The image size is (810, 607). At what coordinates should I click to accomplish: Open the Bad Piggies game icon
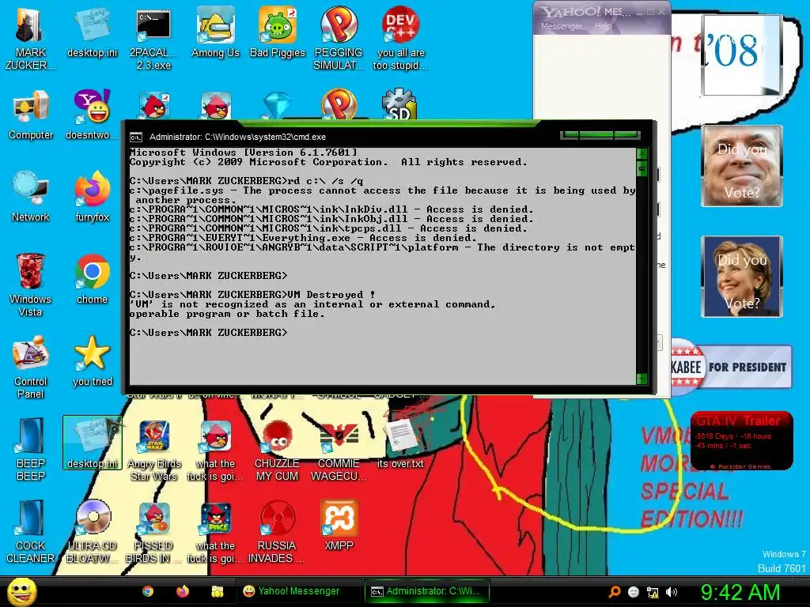coord(278,32)
